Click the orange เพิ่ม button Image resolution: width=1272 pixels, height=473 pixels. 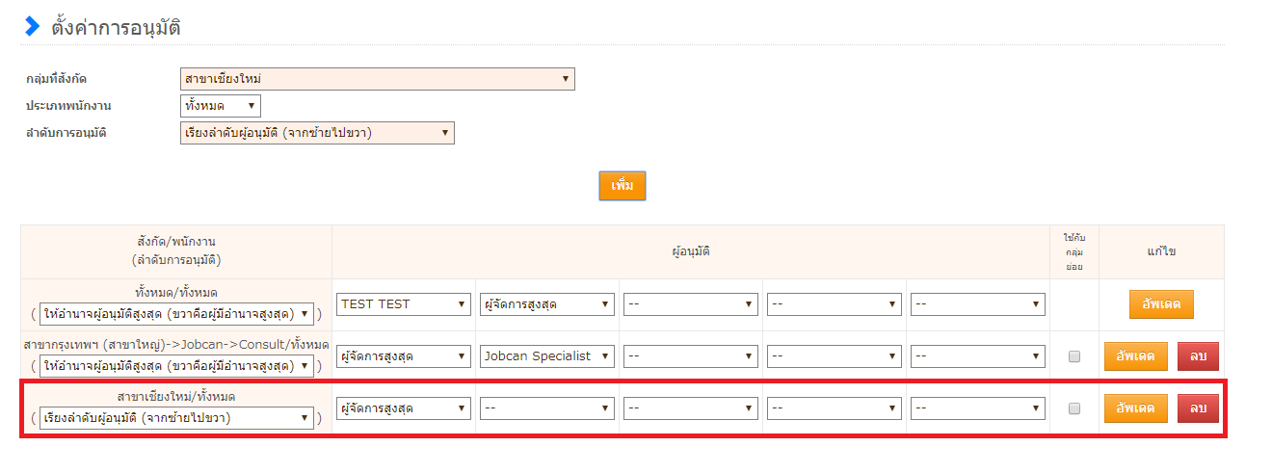tap(622, 186)
